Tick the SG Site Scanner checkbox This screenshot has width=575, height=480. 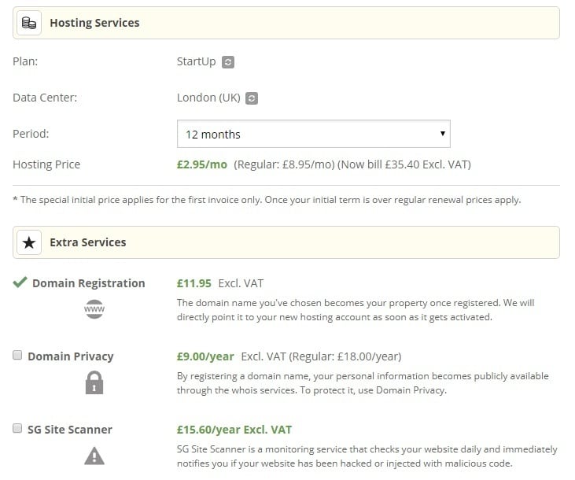tap(17, 428)
